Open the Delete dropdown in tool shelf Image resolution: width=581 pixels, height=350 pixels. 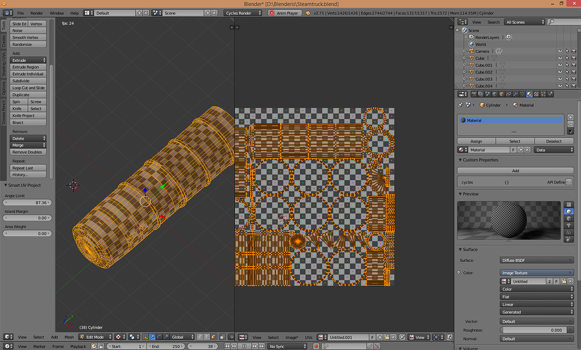[28, 138]
